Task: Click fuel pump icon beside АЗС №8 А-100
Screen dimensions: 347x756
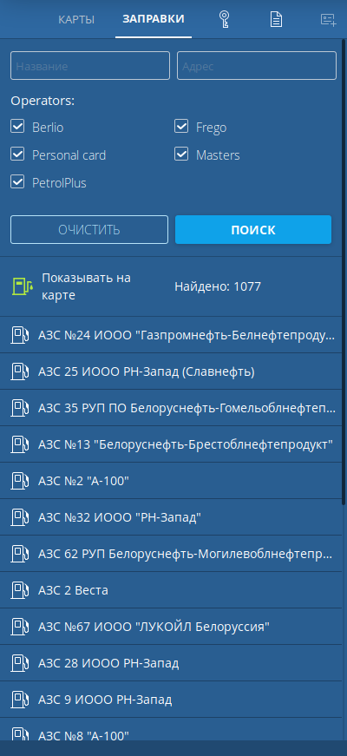Action: 20,733
